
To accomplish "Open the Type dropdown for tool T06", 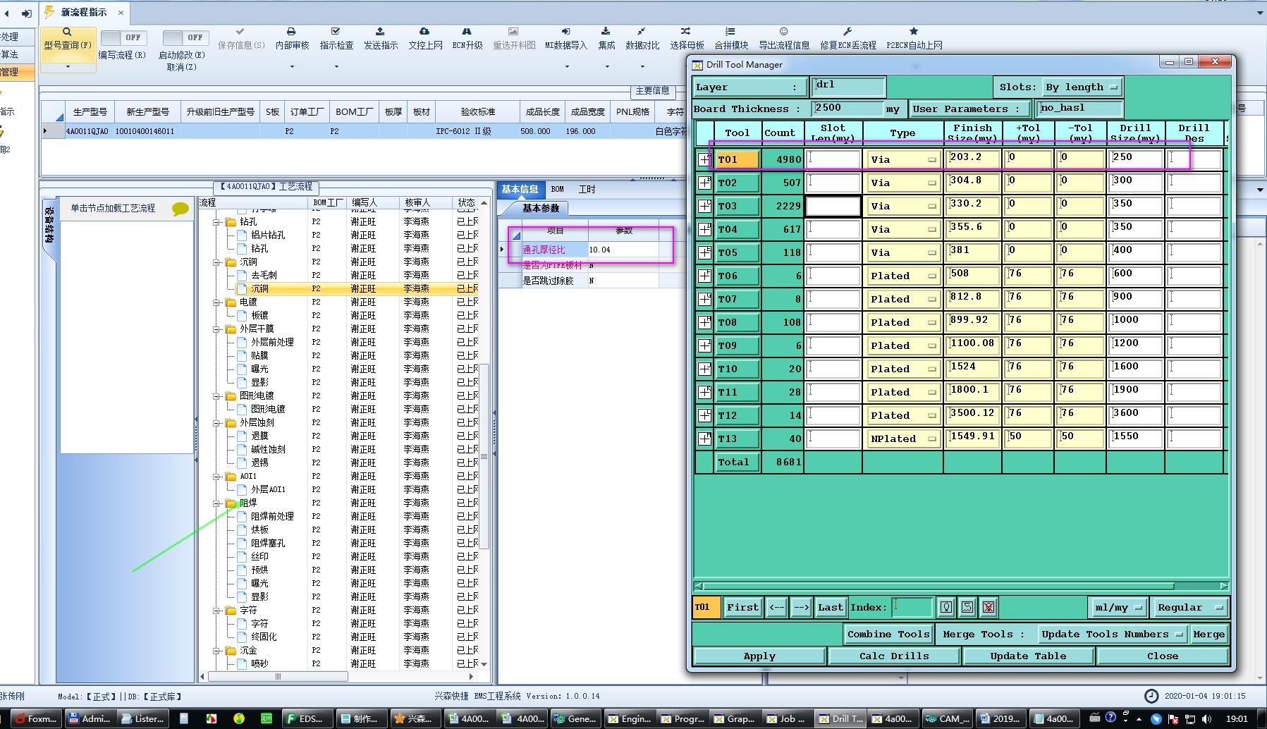I will pyautogui.click(x=902, y=276).
